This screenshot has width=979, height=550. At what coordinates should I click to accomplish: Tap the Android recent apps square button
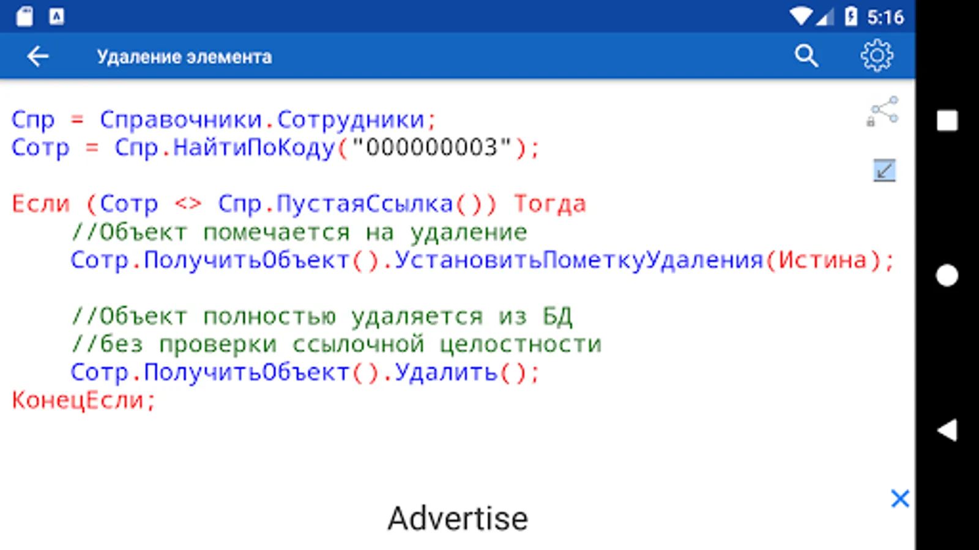[x=947, y=120]
